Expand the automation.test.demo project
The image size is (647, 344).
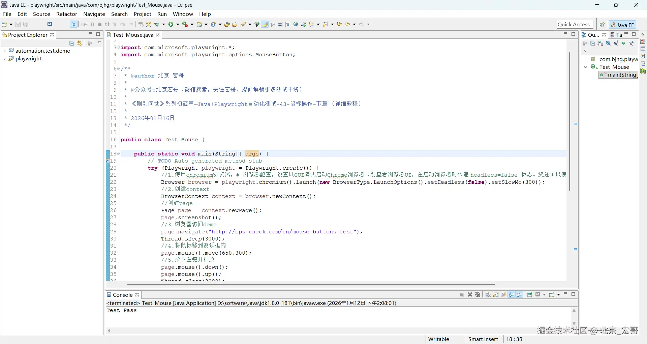point(4,51)
